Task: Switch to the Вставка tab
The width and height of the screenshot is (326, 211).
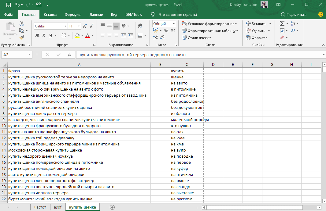Action: [50, 15]
